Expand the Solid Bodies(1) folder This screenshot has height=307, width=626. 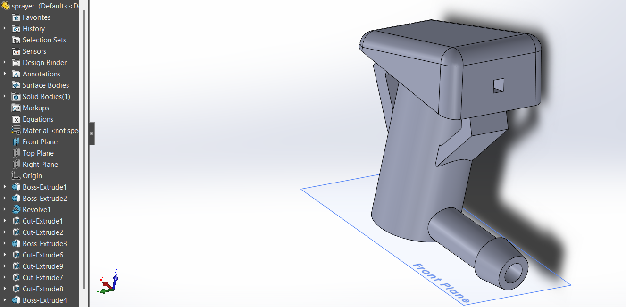pos(5,97)
